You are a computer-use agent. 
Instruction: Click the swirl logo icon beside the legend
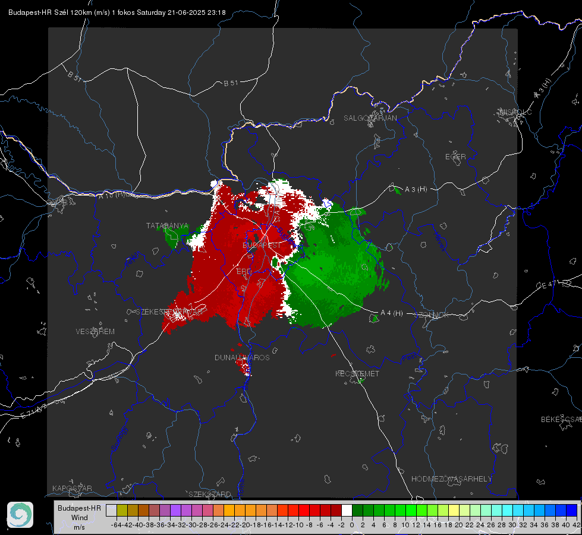click(x=20, y=515)
